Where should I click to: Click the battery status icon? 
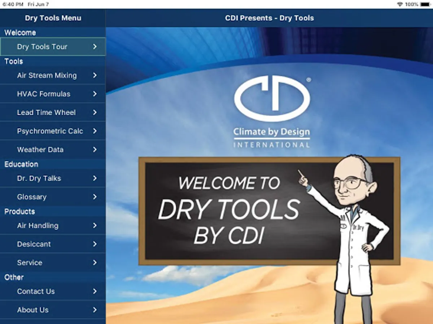pos(426,4)
